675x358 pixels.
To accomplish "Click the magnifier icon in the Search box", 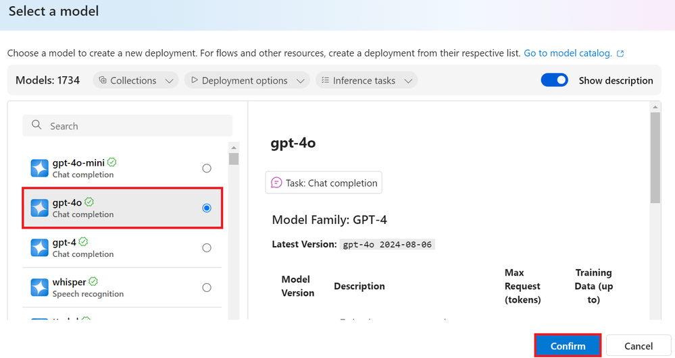I will point(36,125).
